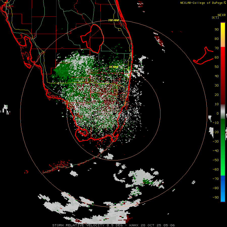The image size is (227, 227).
Task: Click the -30 value on the velocity scale
Action: [216, 141]
